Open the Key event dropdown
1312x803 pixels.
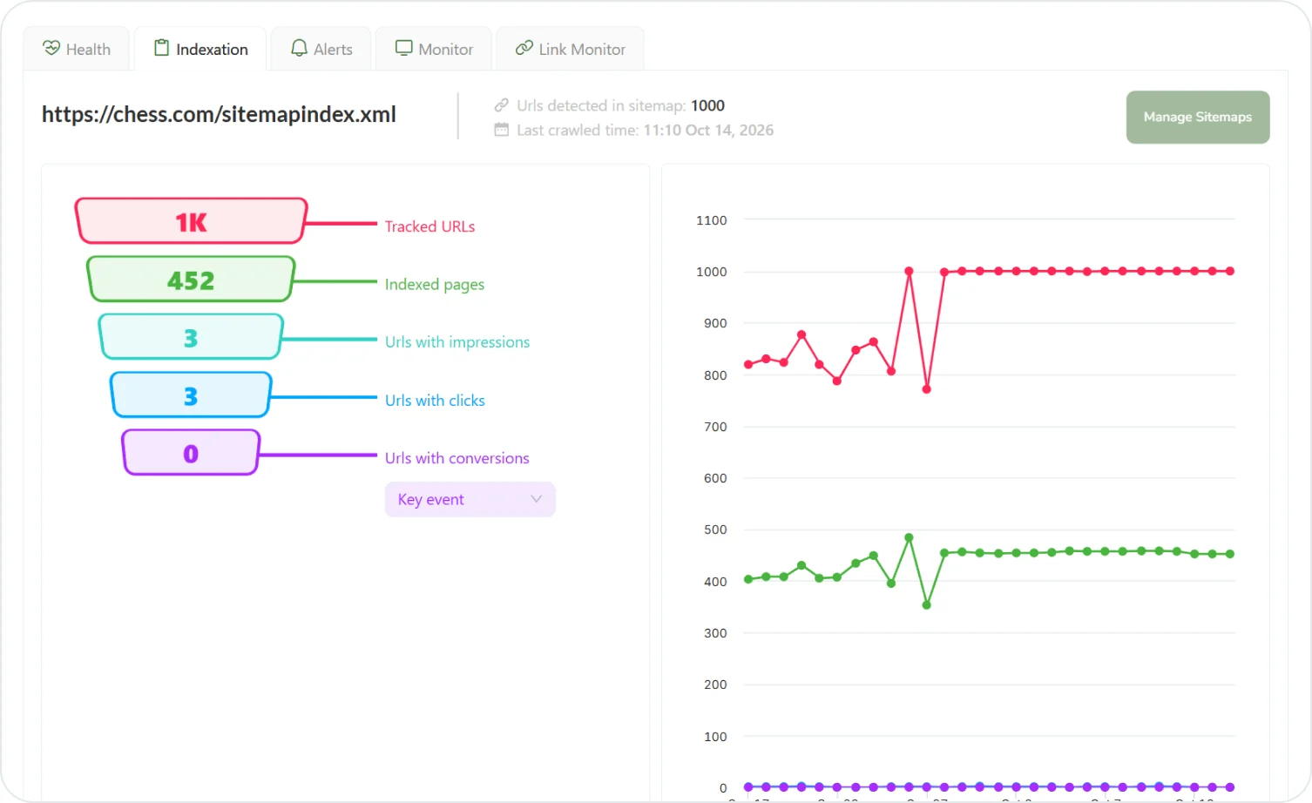click(470, 499)
